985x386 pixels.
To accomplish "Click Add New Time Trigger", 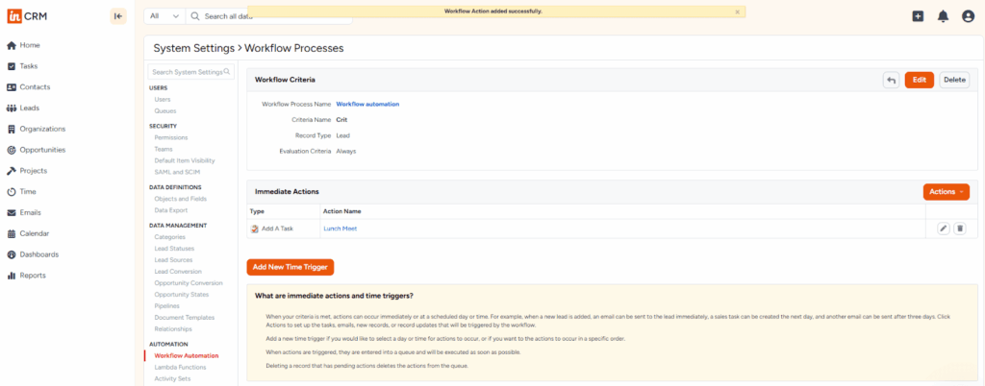I will click(x=290, y=267).
